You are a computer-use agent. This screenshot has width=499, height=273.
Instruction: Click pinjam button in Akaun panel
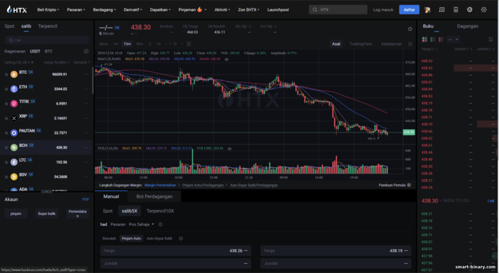pos(16,214)
